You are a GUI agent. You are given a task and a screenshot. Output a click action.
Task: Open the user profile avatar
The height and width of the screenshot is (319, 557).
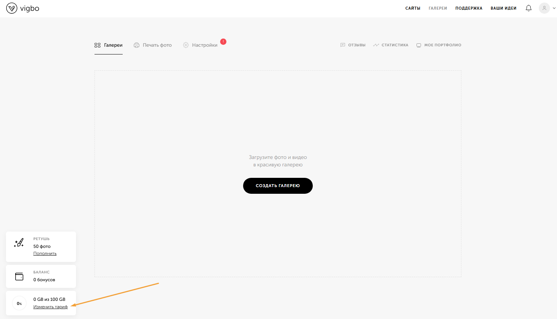tap(544, 8)
